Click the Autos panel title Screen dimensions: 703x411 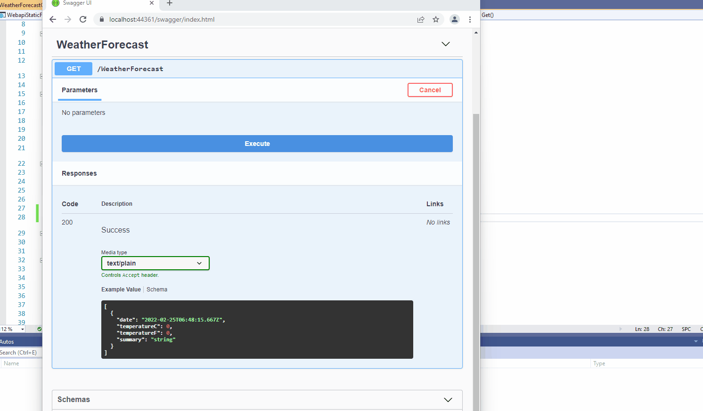coord(7,342)
